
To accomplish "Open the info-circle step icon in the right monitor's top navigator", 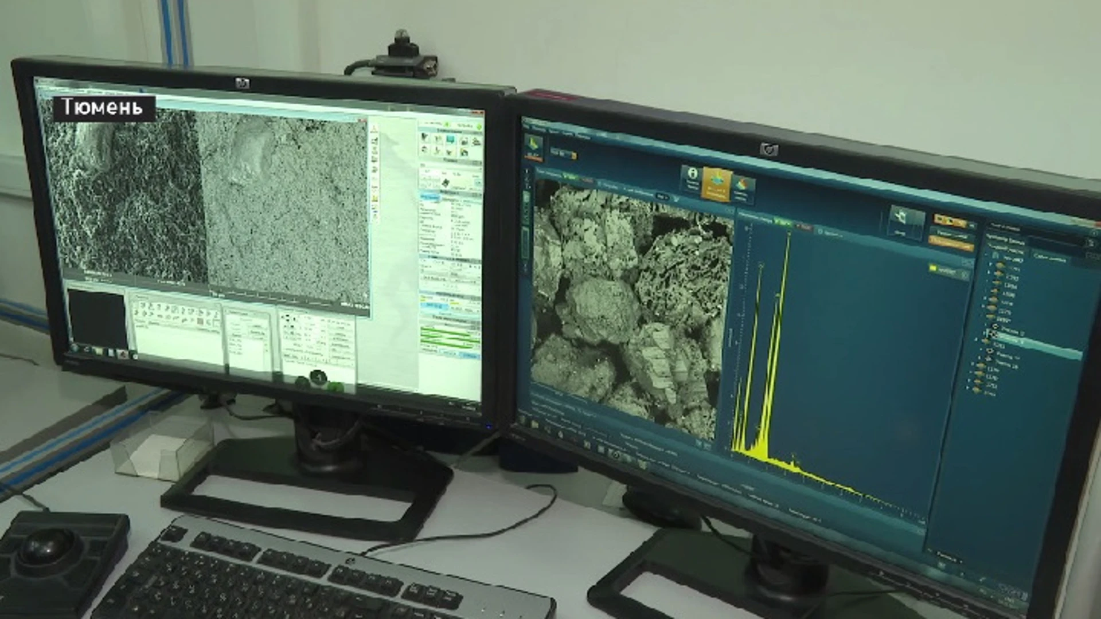I will click(x=692, y=178).
